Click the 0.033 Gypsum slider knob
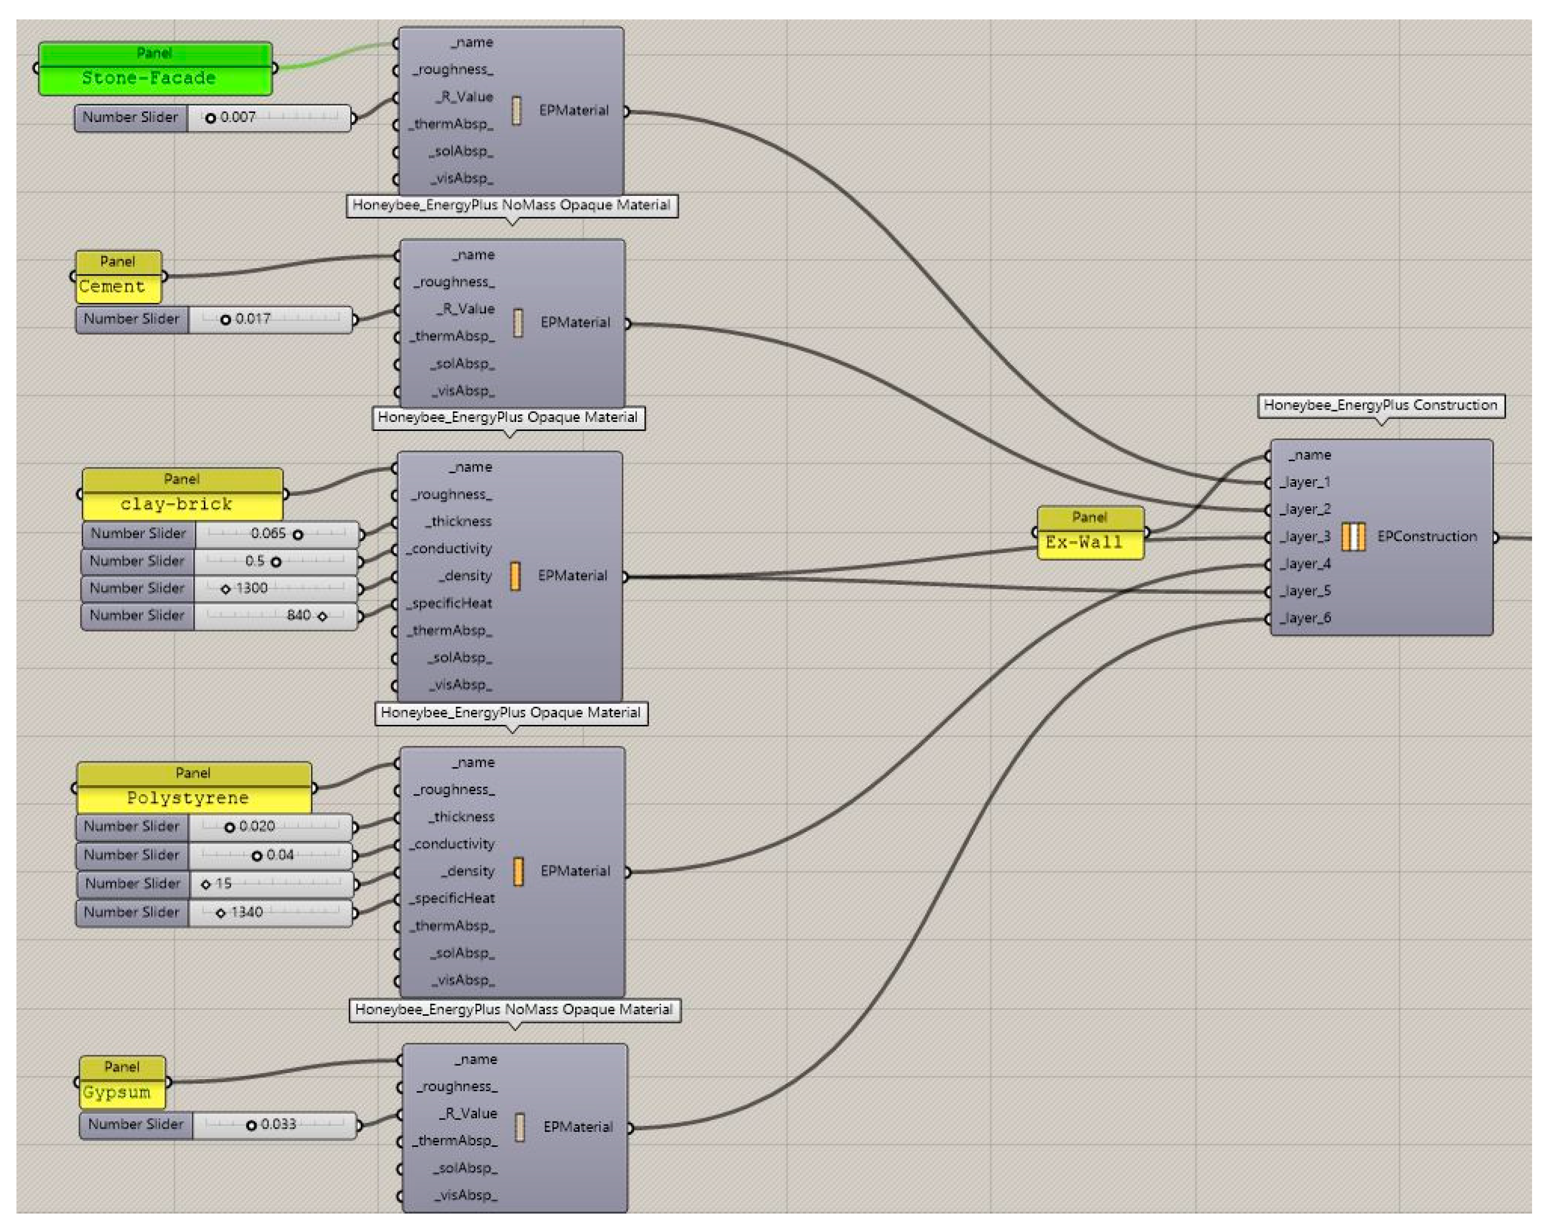Viewport: 1547px width, 1232px height. [251, 1125]
